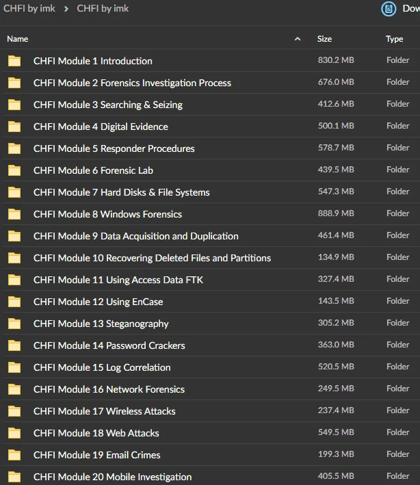Click the '830.2 MB' size value
The image size is (420, 485).
pos(336,60)
